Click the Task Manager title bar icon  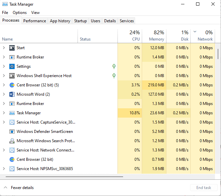click(x=4, y=4)
